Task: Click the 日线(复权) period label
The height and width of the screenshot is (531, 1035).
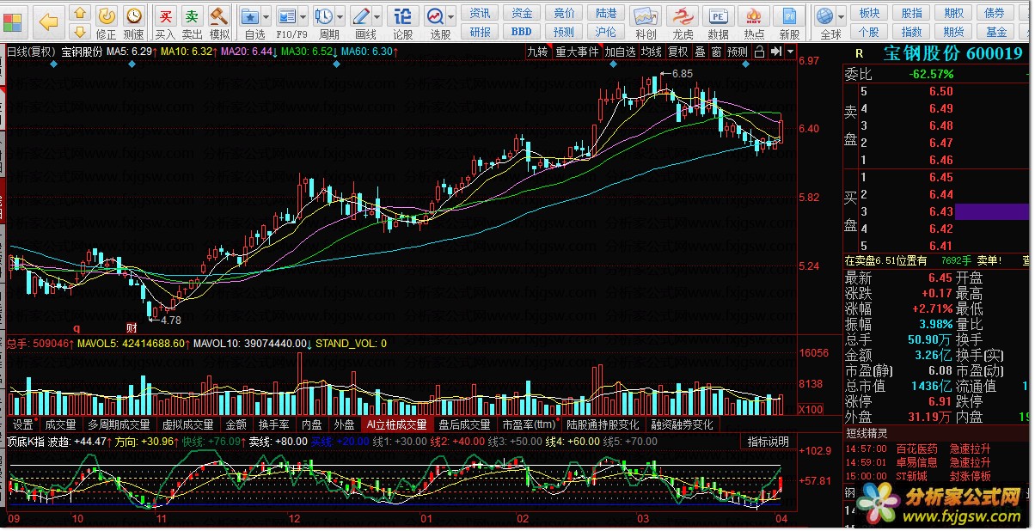Action: (30, 52)
